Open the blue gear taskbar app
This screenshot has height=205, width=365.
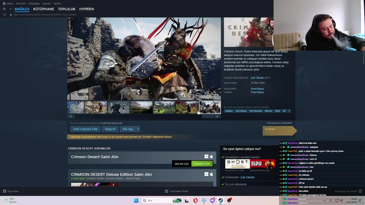point(204,200)
